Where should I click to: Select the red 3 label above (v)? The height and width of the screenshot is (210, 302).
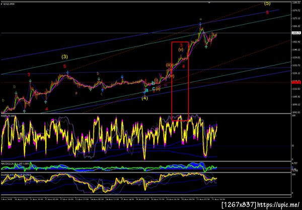tap(181, 45)
